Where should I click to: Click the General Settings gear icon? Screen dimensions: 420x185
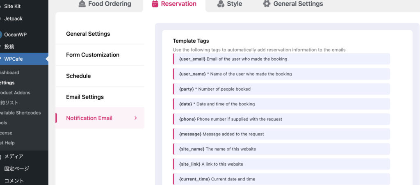pos(267,3)
